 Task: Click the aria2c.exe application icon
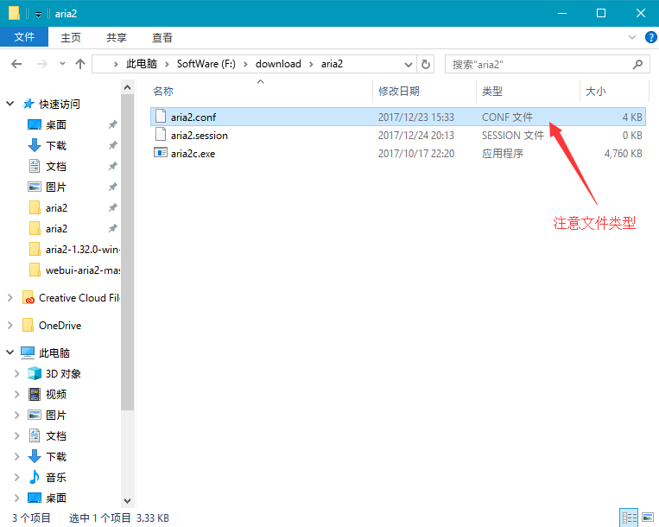tap(160, 153)
